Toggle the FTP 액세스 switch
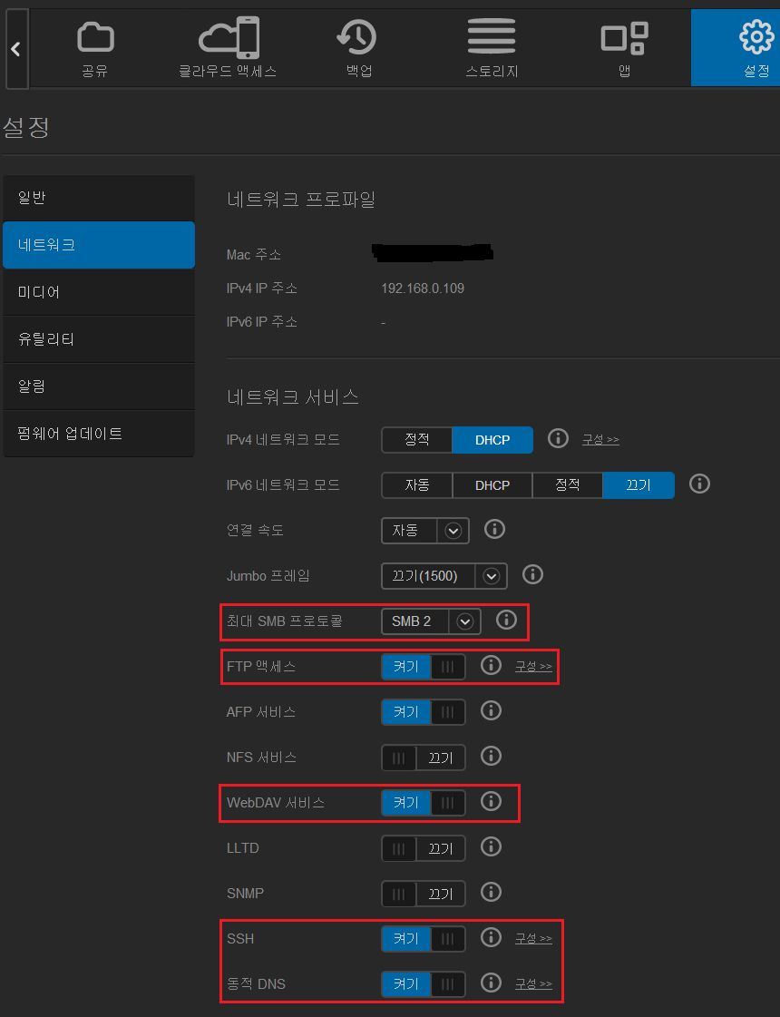Image resolution: width=780 pixels, height=1017 pixels. tap(423, 667)
